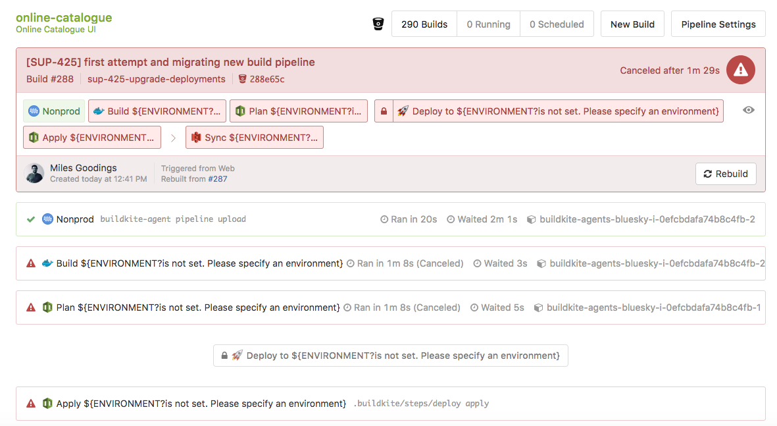Toggle the eye icon to show hidden steps
This screenshot has width=777, height=426.
[x=749, y=111]
